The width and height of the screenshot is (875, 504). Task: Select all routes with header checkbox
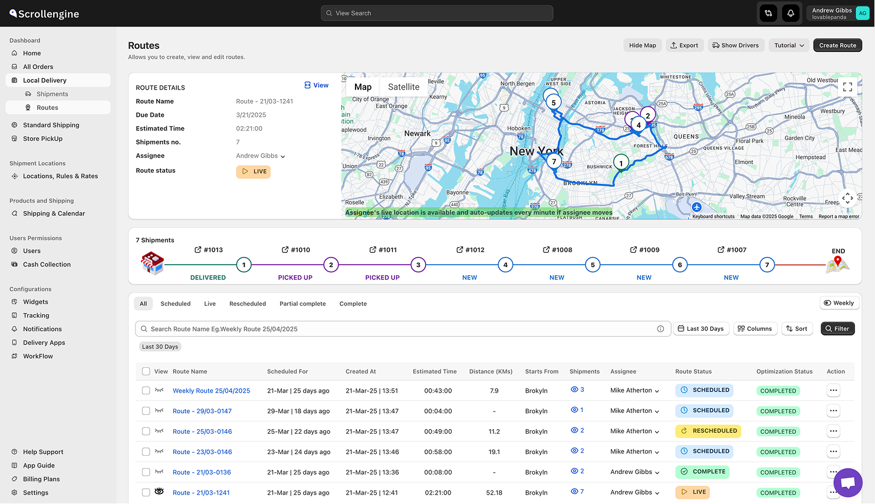click(x=146, y=371)
